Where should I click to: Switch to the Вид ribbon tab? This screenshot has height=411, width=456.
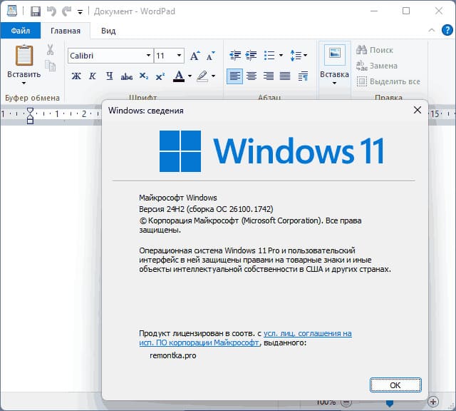point(108,31)
